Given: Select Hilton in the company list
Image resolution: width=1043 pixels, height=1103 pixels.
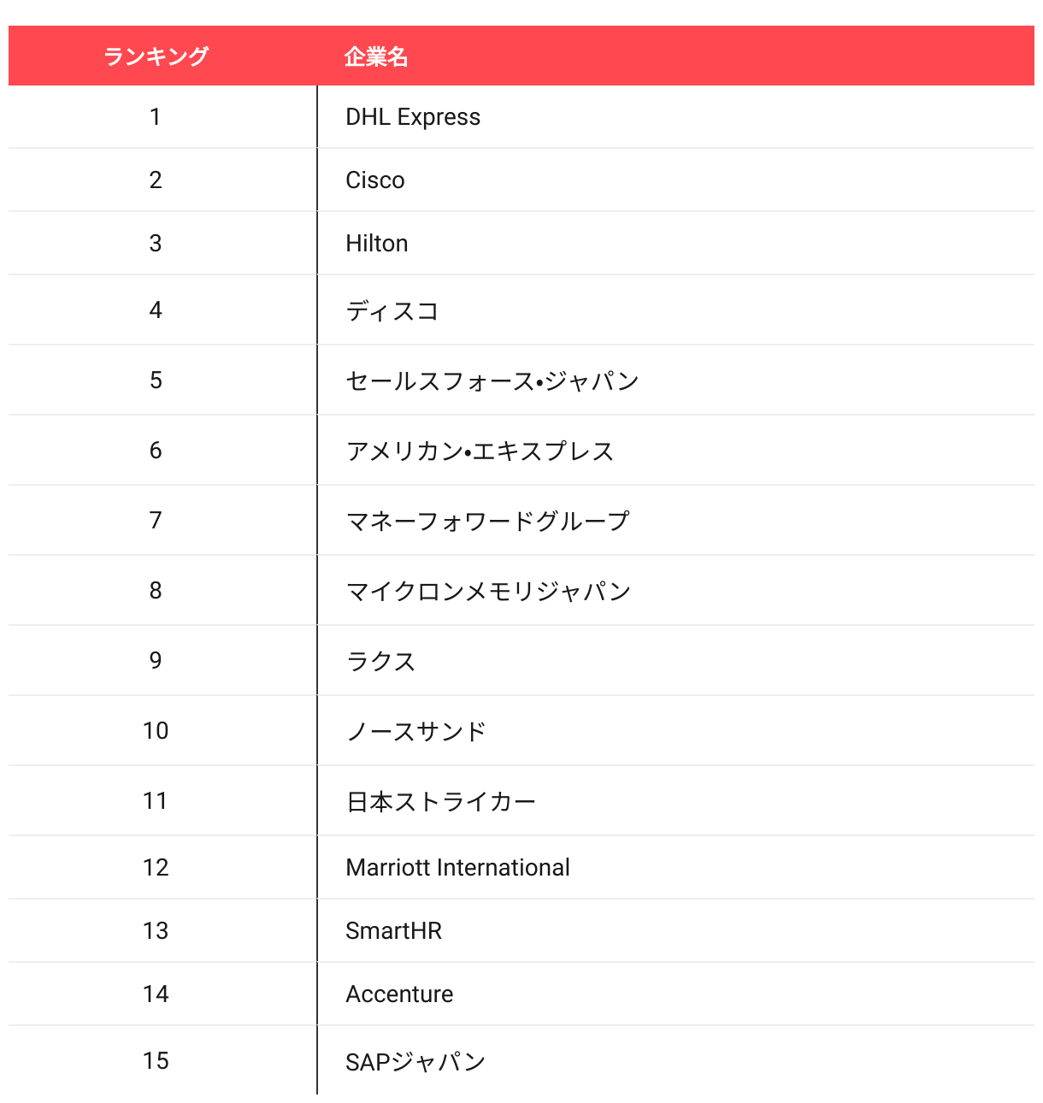Looking at the screenshot, I should 377,244.
